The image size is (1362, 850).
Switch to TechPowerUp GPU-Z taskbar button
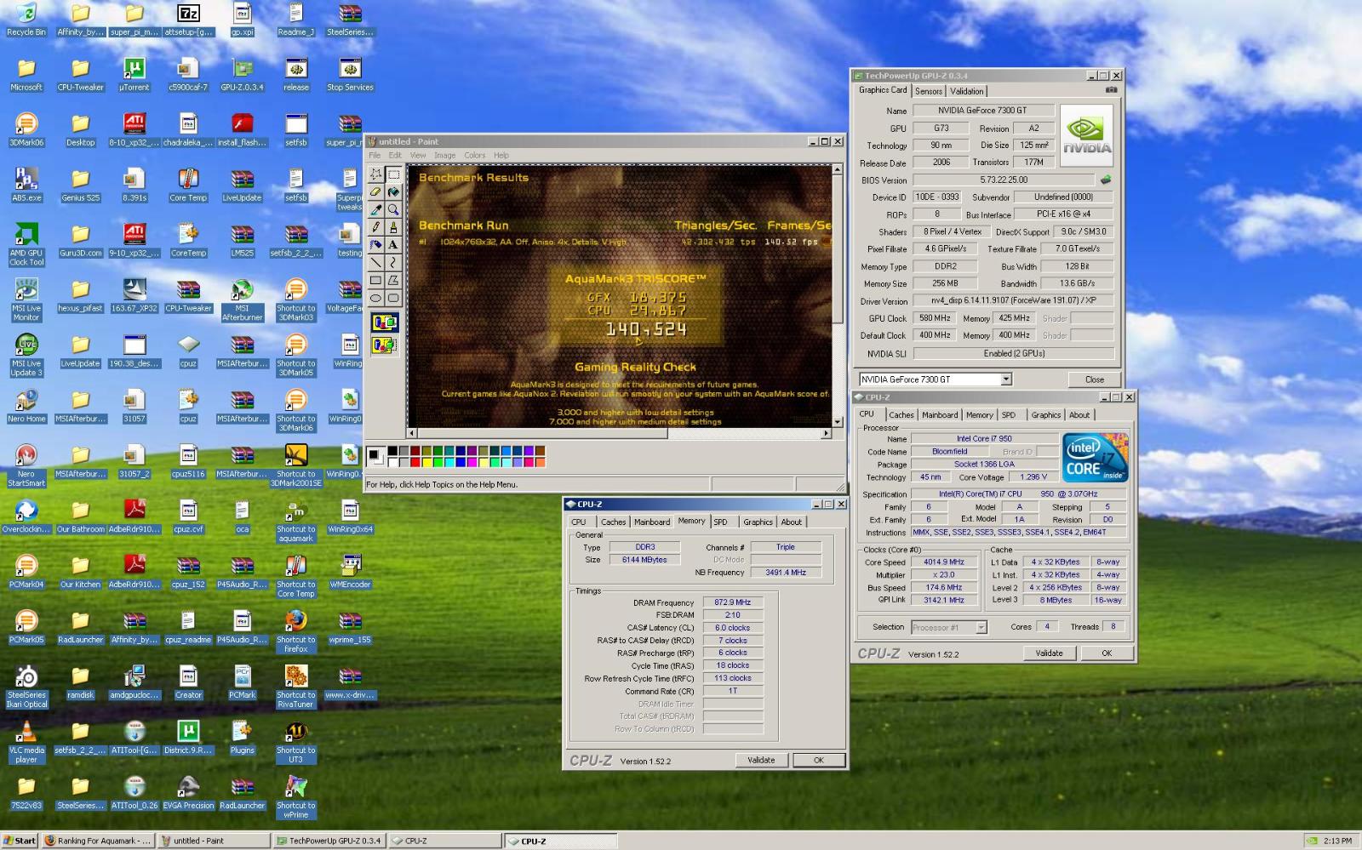point(329,841)
